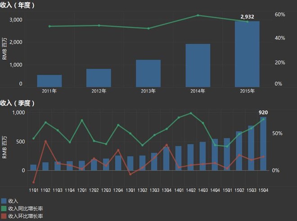Screen dimensions: 297x221
Task: Toggle the 收入环比增长率 legend label
Action: (26, 216)
